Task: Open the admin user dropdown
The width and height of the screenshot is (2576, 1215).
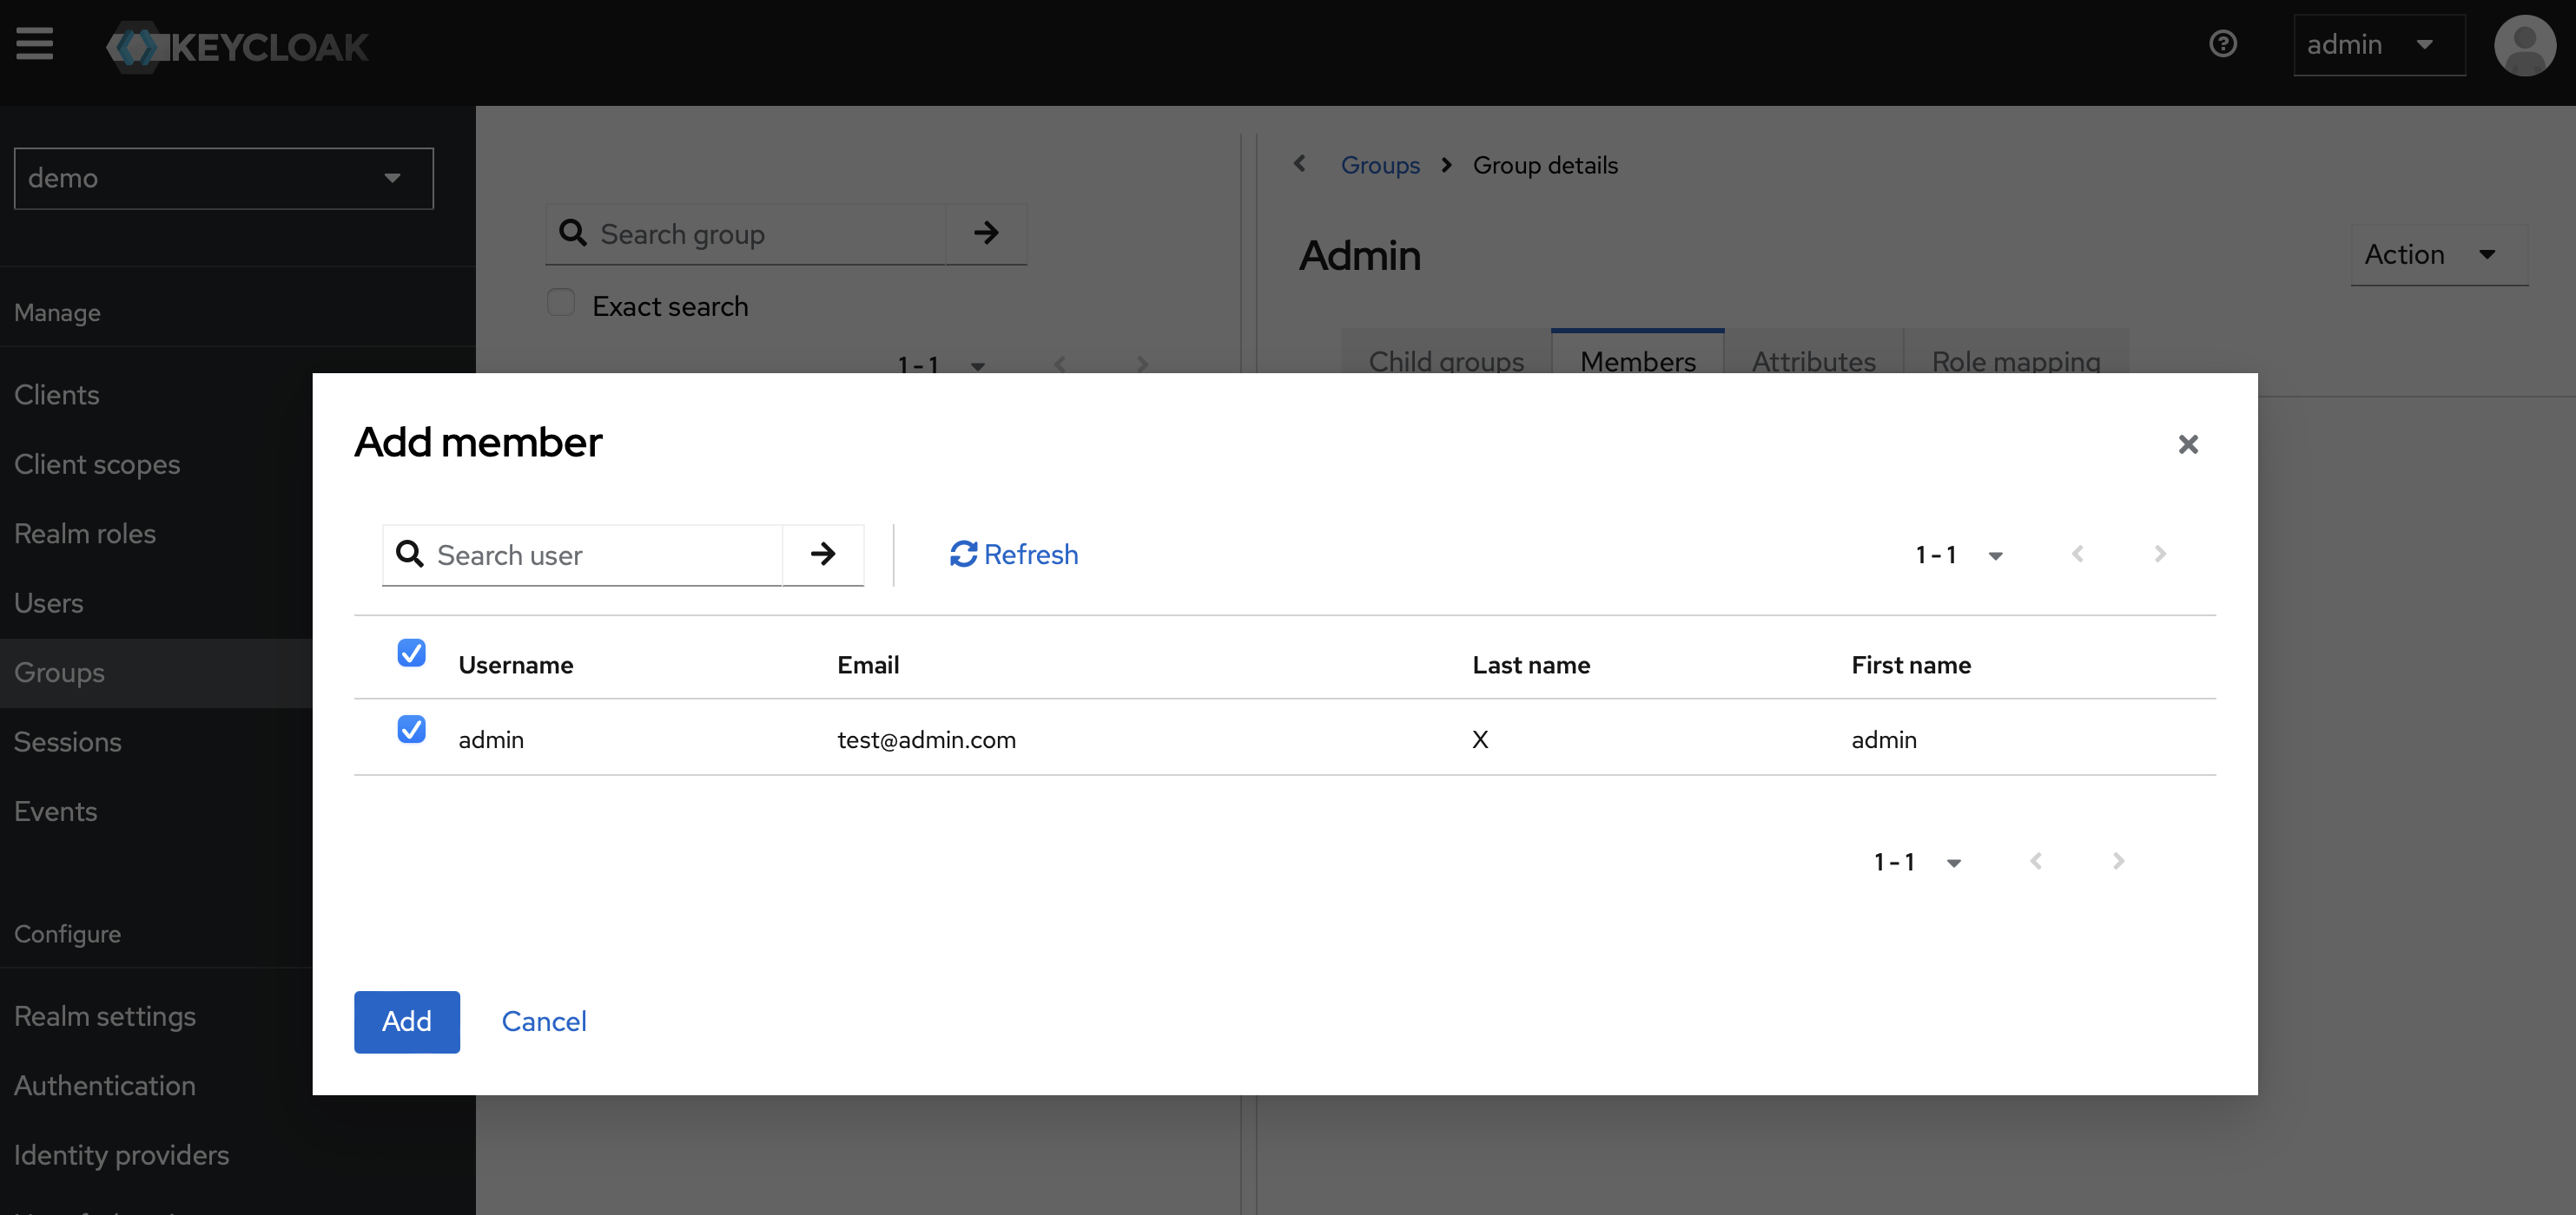Action: pos(2379,45)
